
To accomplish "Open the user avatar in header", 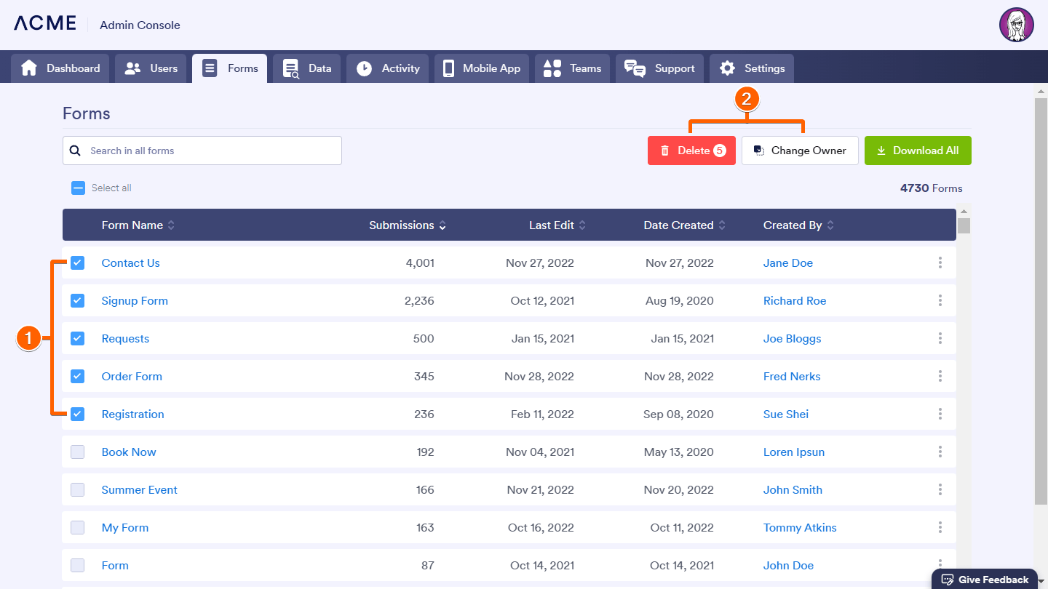I will (x=1016, y=25).
